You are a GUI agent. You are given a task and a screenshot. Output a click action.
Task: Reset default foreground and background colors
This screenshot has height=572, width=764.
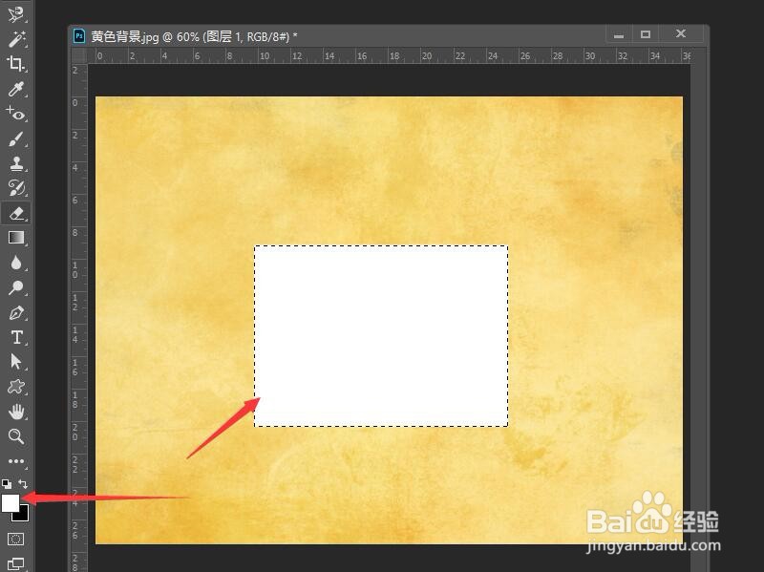[x=7, y=484]
